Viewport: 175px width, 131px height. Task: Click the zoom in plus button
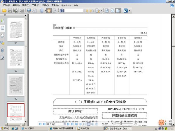(135, 124)
